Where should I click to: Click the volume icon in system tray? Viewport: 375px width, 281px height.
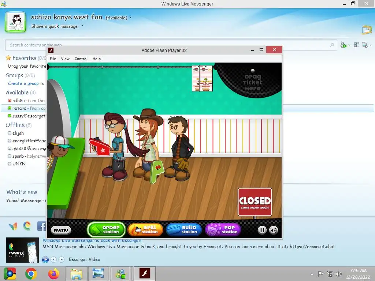(x=338, y=274)
